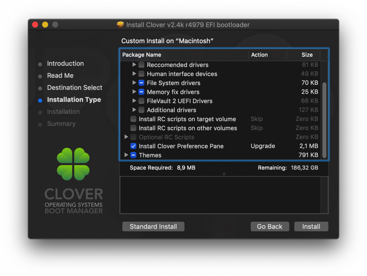Minimize the installer with the yellow button
The height and width of the screenshot is (276, 367).
[45, 25]
